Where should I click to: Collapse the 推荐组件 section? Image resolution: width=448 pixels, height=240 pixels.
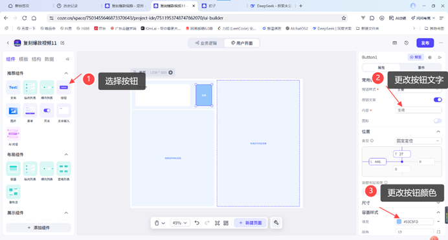click(x=66, y=73)
